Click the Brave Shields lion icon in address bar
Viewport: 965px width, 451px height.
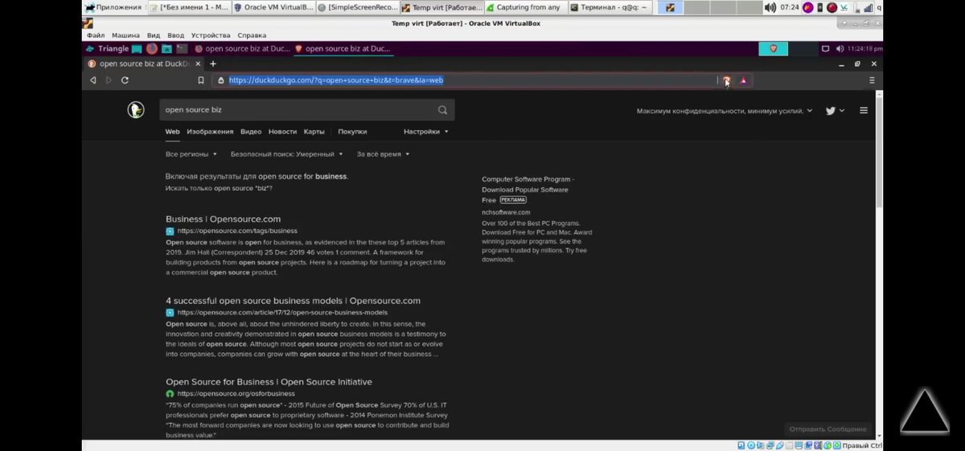coord(726,80)
